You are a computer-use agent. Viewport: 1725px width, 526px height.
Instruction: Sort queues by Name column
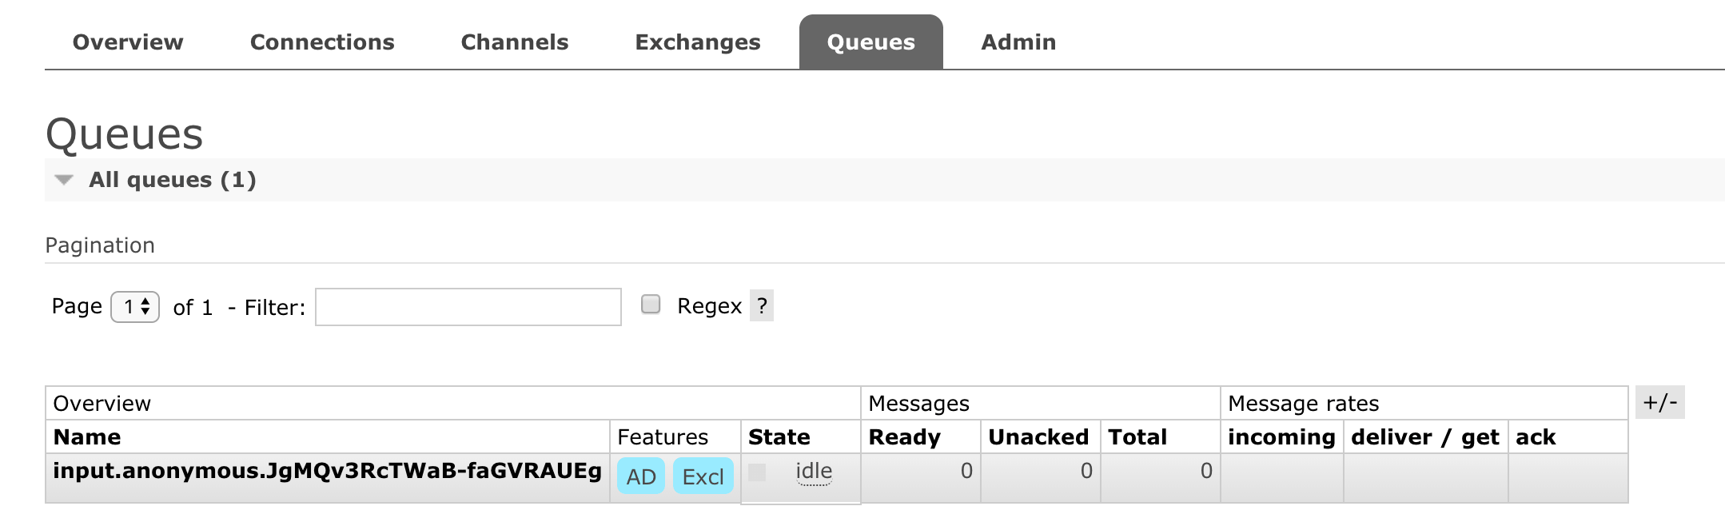click(87, 437)
